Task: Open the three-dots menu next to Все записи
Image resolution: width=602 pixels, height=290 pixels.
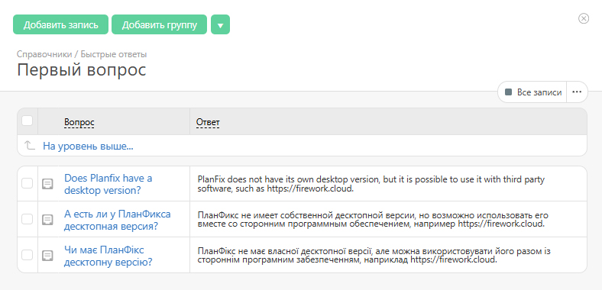Action: 577,92
